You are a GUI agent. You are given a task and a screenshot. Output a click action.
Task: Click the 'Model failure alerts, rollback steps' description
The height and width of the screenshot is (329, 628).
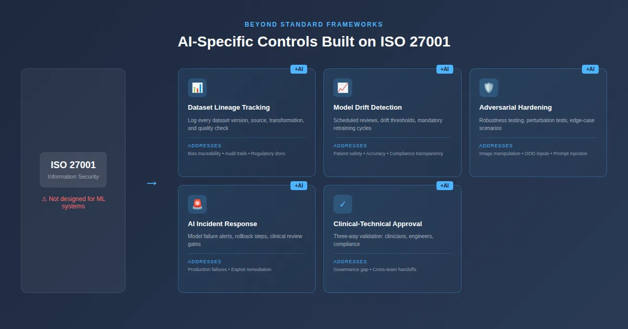pyautogui.click(x=245, y=240)
